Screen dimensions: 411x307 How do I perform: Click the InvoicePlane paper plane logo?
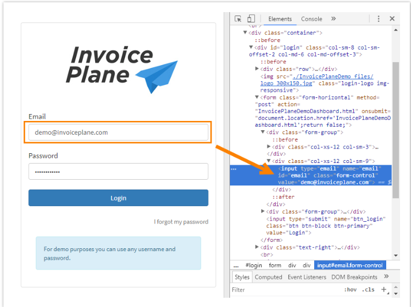tap(122, 69)
